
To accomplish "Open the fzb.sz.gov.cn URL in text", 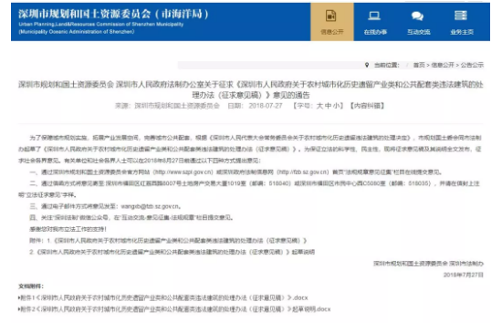I will click(x=302, y=172).
